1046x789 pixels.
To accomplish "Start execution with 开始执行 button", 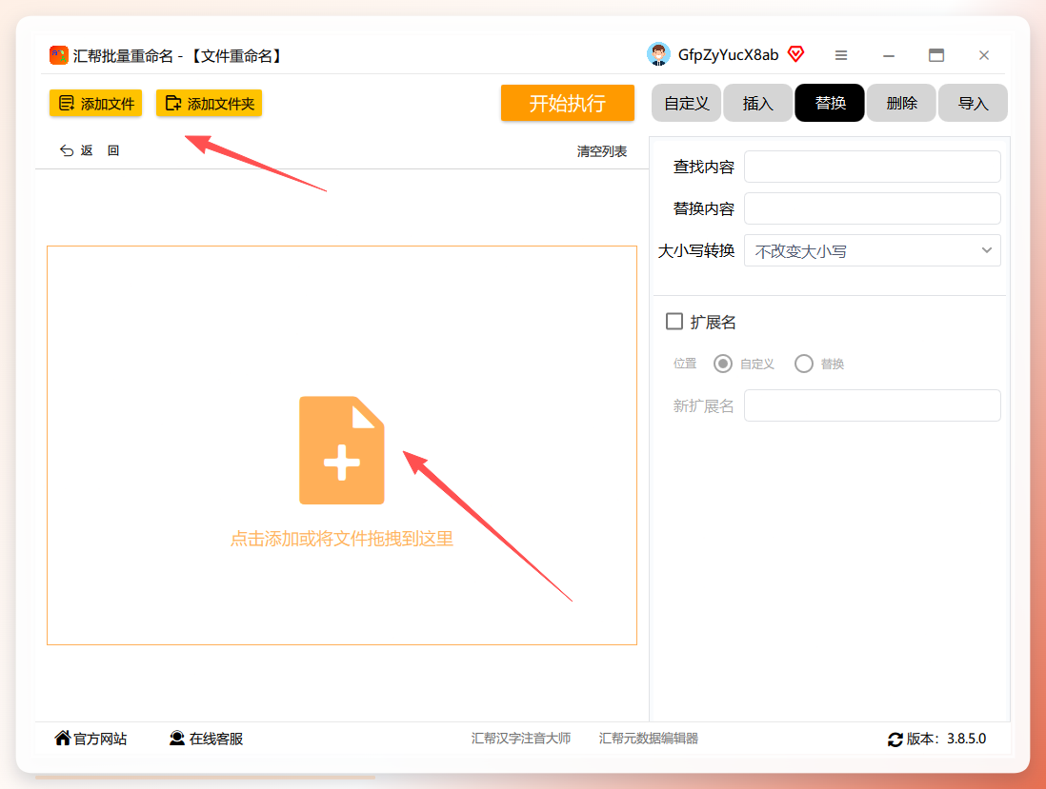I will [568, 103].
